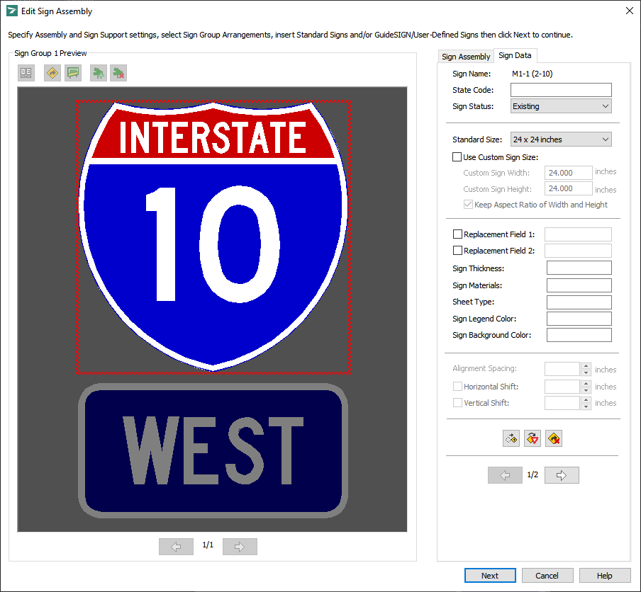The width and height of the screenshot is (641, 592).
Task: Click the remove sign icon with red X
Action: pyautogui.click(x=554, y=438)
